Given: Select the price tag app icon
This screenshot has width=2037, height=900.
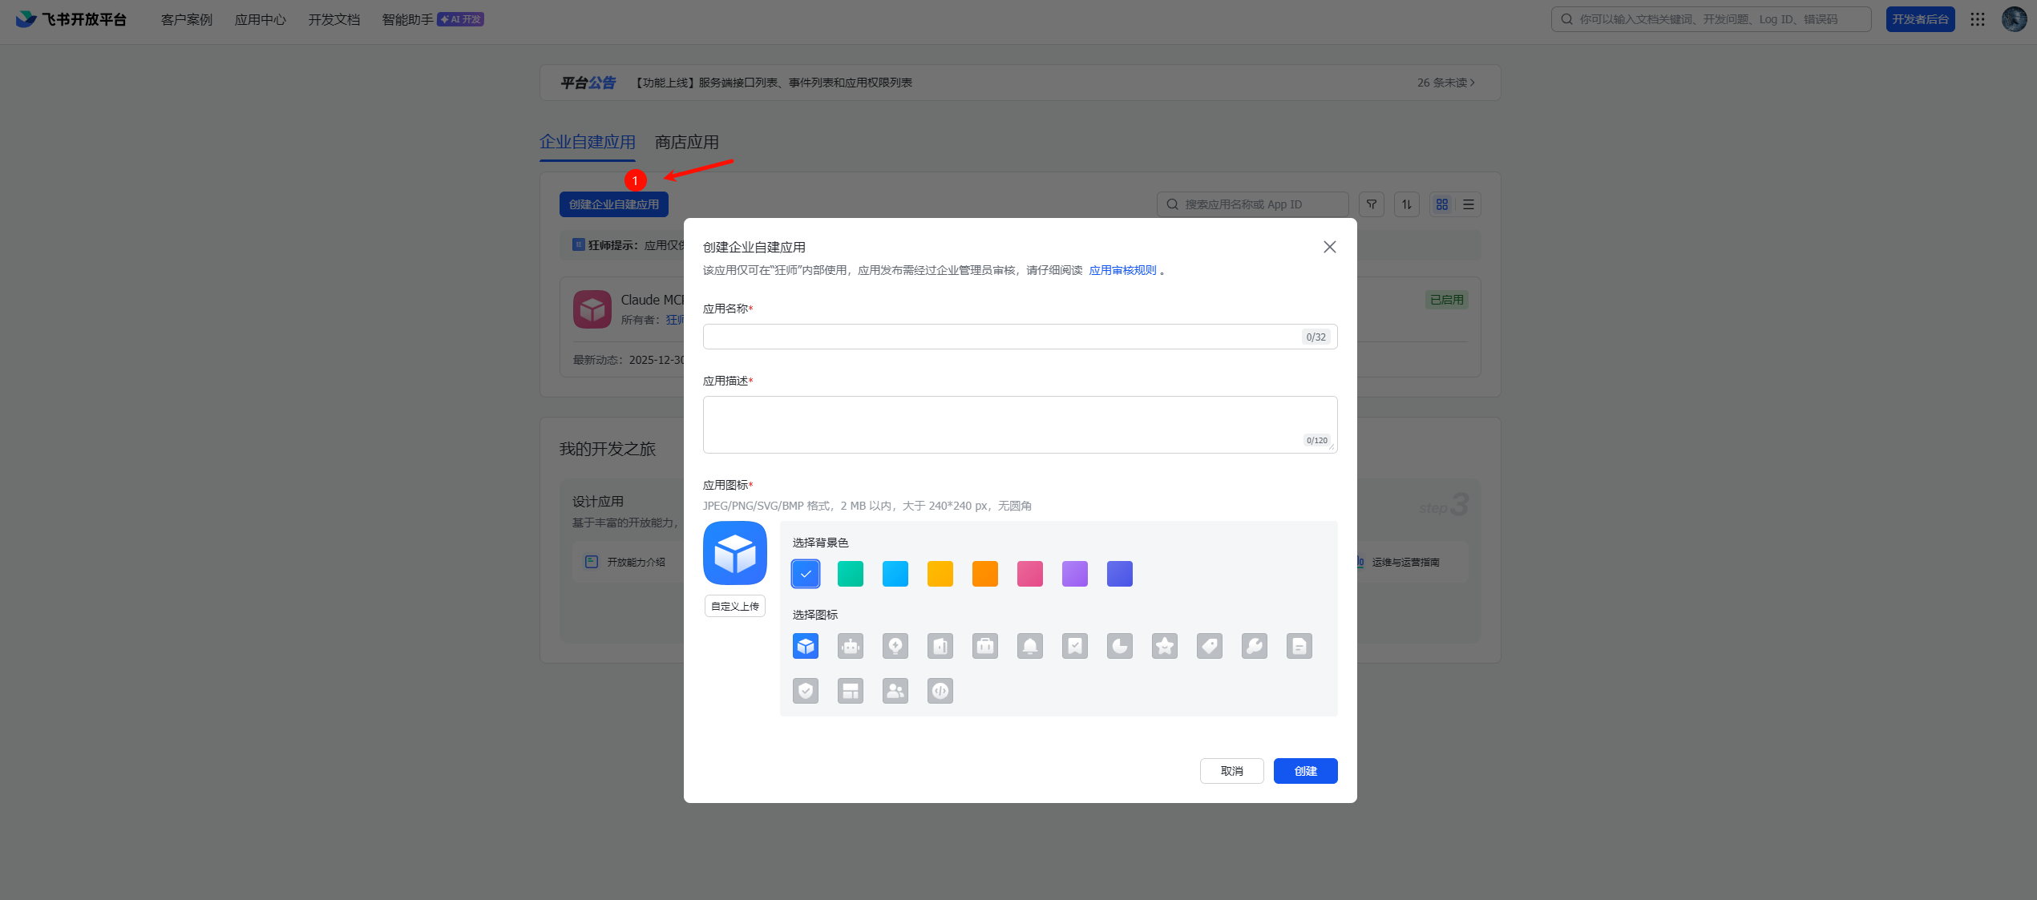Looking at the screenshot, I should pos(1210,646).
